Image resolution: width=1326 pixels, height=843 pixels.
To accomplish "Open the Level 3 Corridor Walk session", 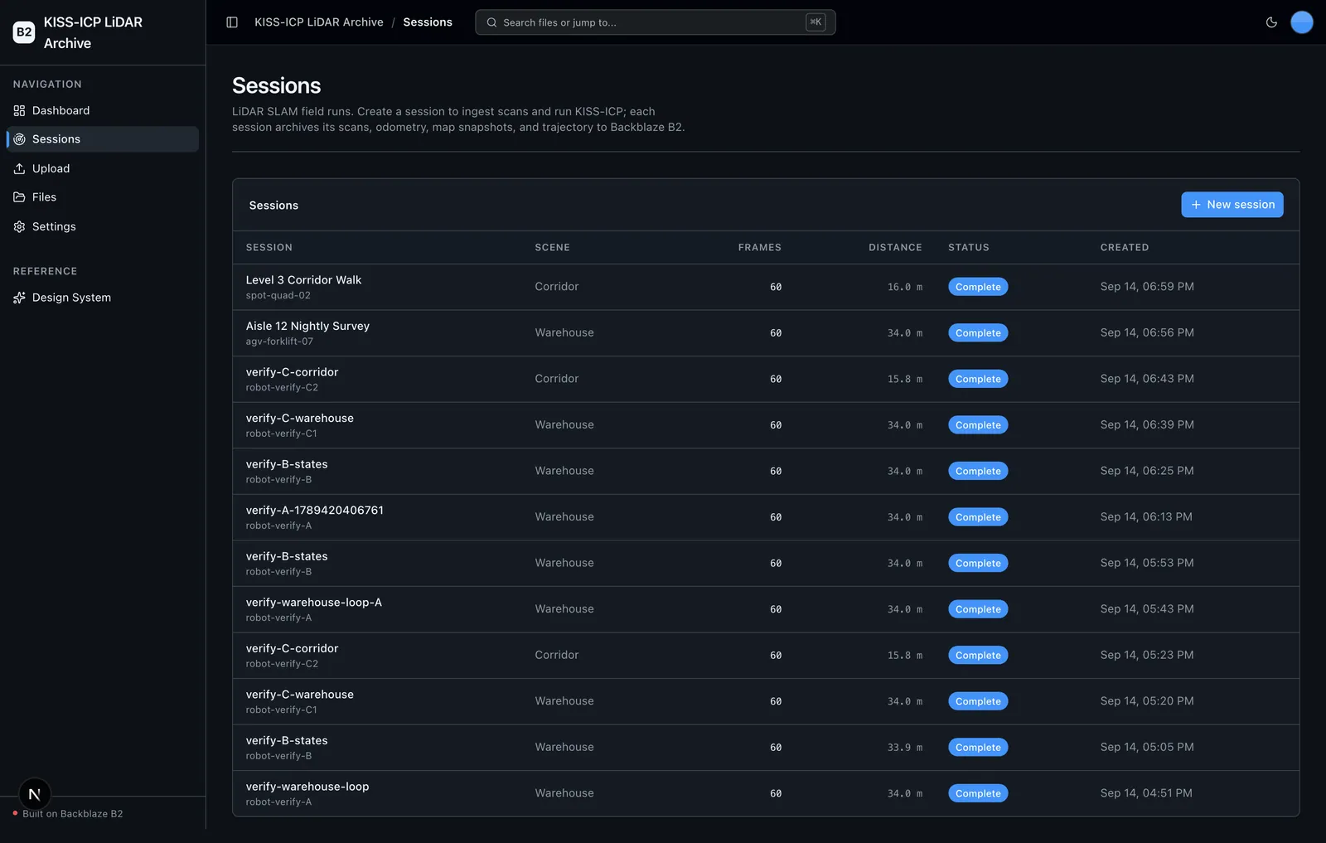I will pos(304,280).
